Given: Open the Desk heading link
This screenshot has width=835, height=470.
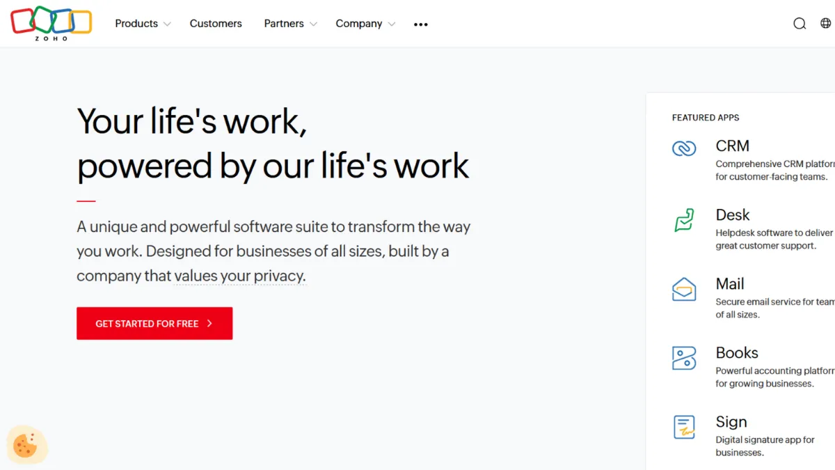Looking at the screenshot, I should click(x=733, y=214).
